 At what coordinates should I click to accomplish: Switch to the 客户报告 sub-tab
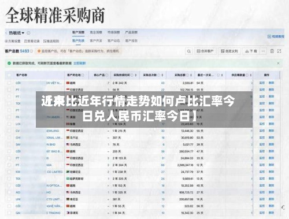[x=131, y=41]
